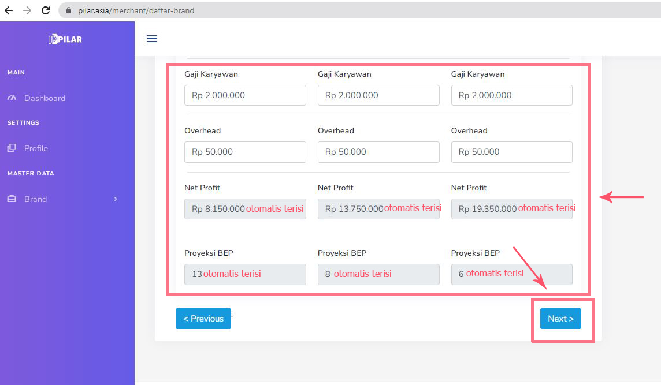Image resolution: width=661 pixels, height=385 pixels.
Task: Click the third Overhead input field
Action: point(511,152)
